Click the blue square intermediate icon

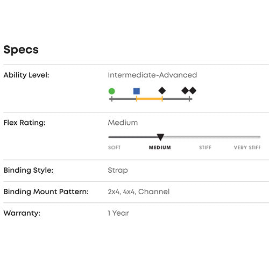(x=137, y=91)
